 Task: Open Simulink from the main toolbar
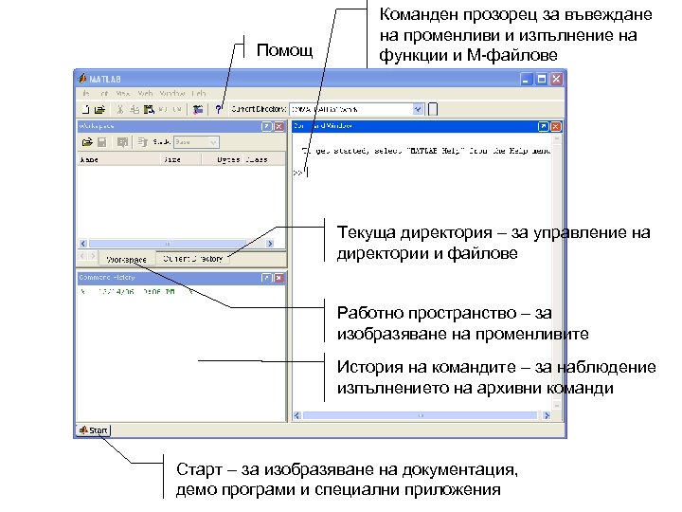198,109
